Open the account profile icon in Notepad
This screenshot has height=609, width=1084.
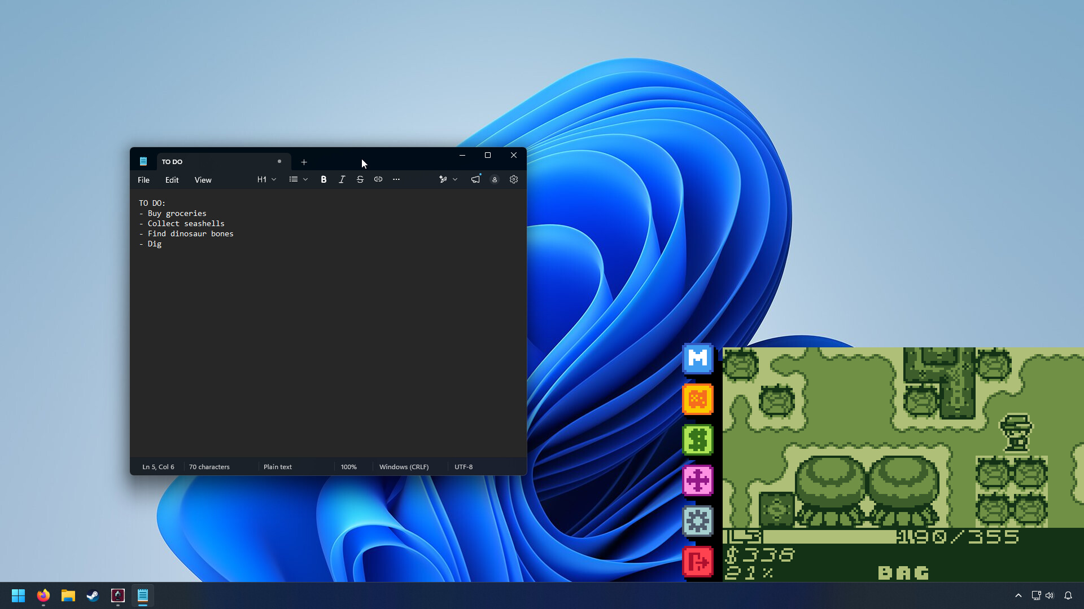point(495,179)
